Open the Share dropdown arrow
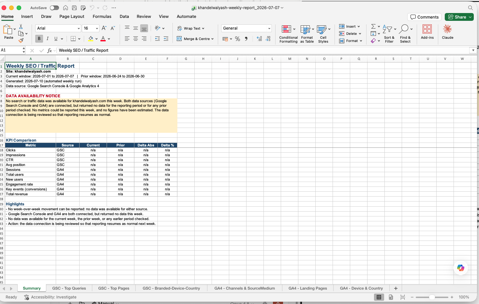This screenshot has width=479, height=304. pos(470,17)
